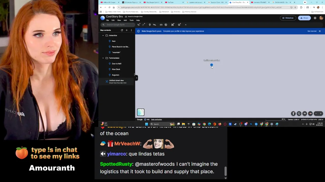Open Google Earth settings gear
The width and height of the screenshot is (325, 182).
coord(315,18)
